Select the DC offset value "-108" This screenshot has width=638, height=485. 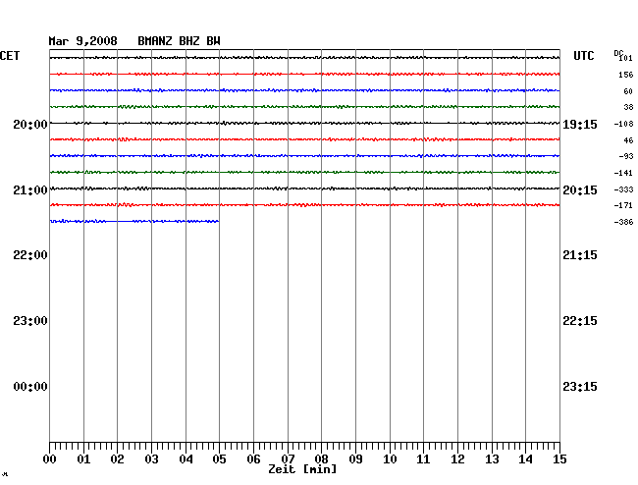623,124
